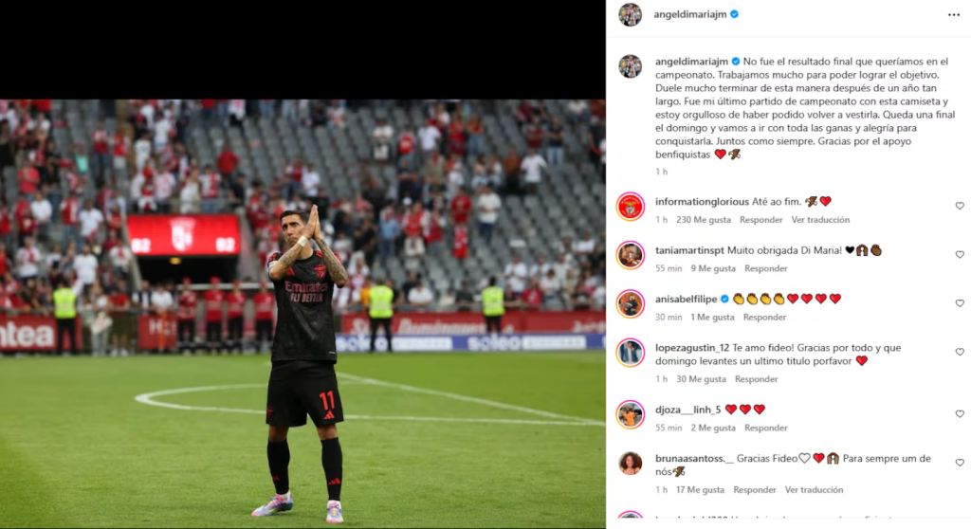Viewport: 971px width, 529px height.
Task: Open anisabelfilipe profile avatar
Action: click(631, 304)
